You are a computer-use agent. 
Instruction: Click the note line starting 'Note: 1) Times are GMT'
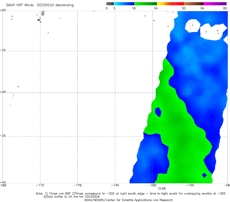[x=131, y=194]
